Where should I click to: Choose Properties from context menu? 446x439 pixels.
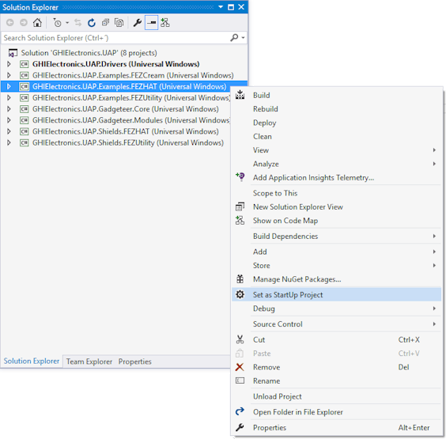click(337, 428)
